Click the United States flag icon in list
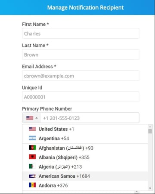 point(32,129)
